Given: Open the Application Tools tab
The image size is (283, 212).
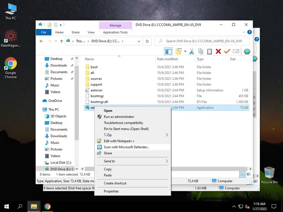Looking at the screenshot, I should (115, 32).
